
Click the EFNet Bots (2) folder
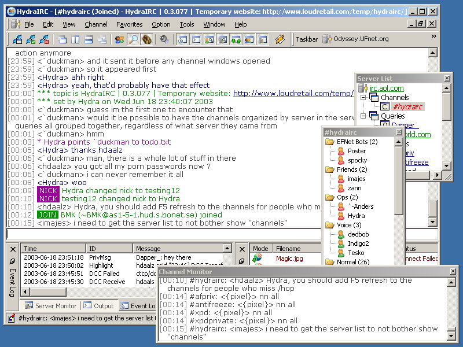tap(357, 142)
